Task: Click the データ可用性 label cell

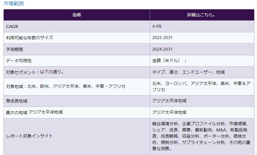Action: pos(77,61)
